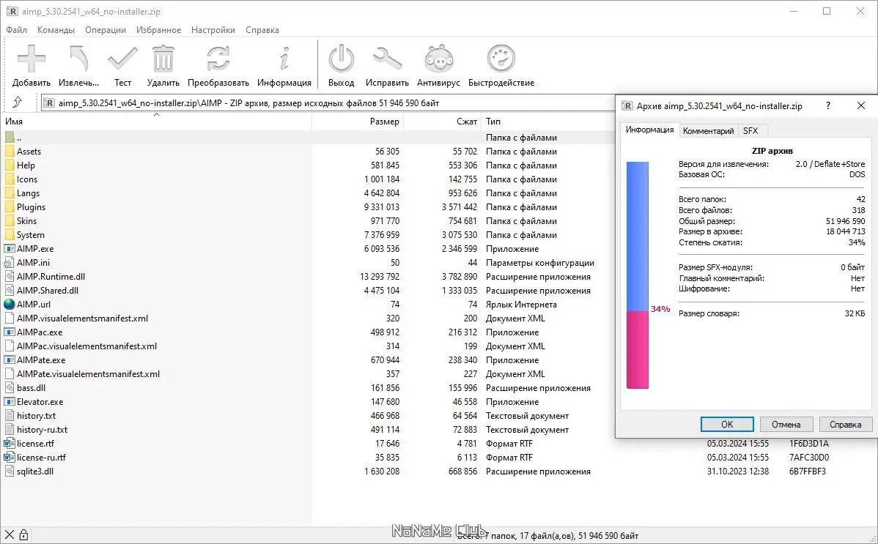The width and height of the screenshot is (878, 544).
Task: Select the sqlite3.dll file icon
Action: (x=10, y=472)
